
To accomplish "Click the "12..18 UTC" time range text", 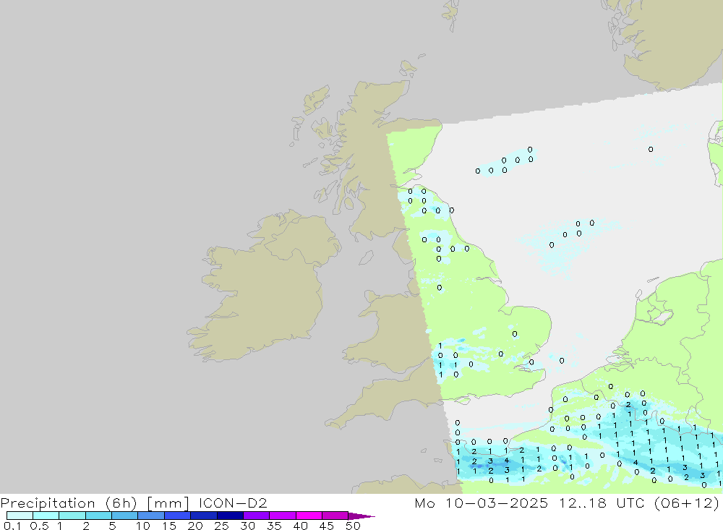I will [602, 503].
